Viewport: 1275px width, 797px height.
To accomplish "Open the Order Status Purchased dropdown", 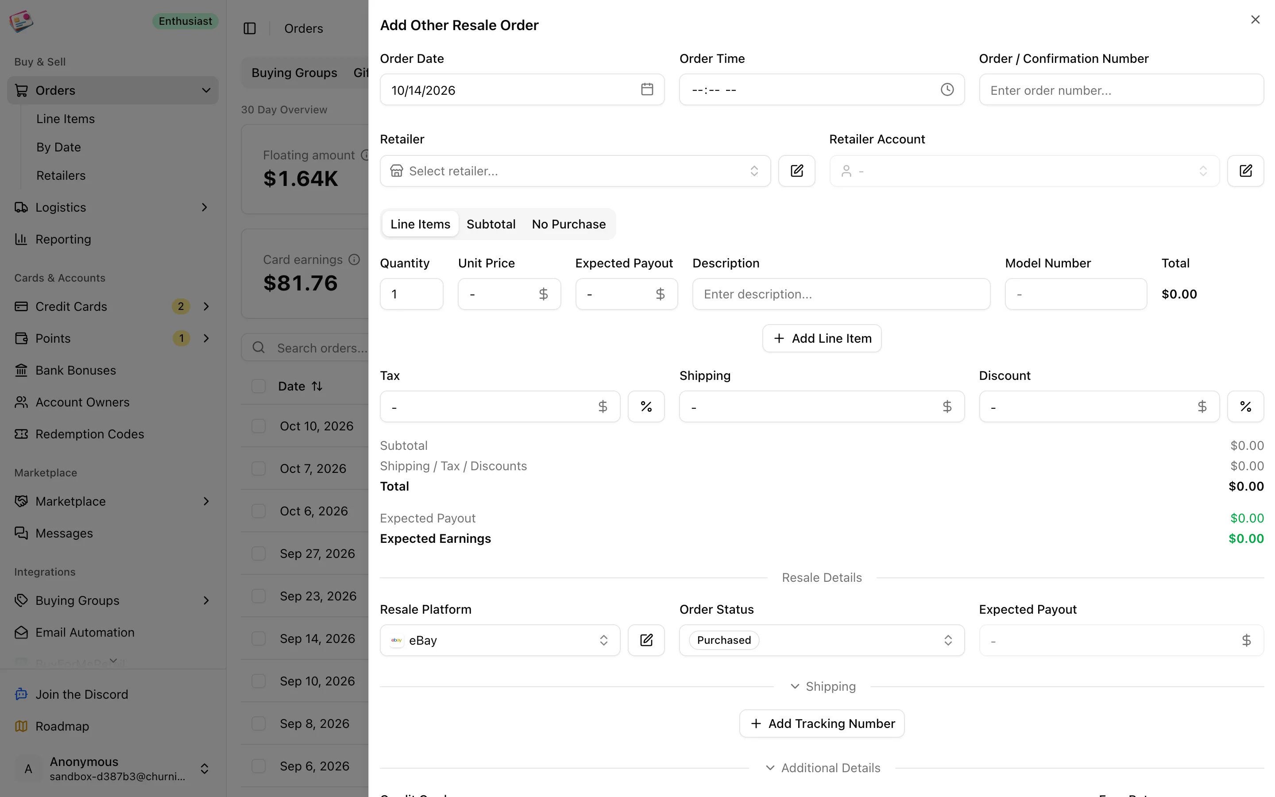I will click(x=821, y=640).
